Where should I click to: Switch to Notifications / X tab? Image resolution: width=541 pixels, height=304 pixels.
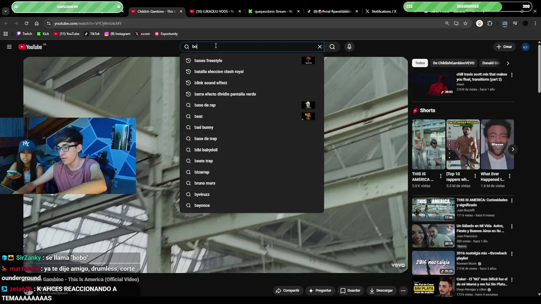coord(384,11)
